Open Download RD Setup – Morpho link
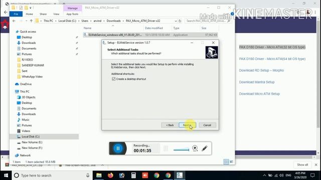 [261, 70]
